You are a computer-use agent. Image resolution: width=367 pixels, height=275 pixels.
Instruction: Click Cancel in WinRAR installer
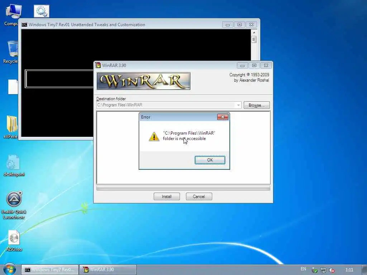tap(199, 197)
